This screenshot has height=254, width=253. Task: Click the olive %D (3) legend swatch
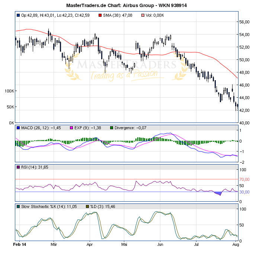coord(87,206)
